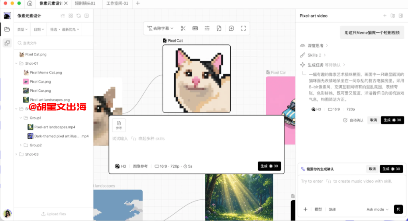
Task: Expand the Shot-03 folder
Action: pos(16,154)
